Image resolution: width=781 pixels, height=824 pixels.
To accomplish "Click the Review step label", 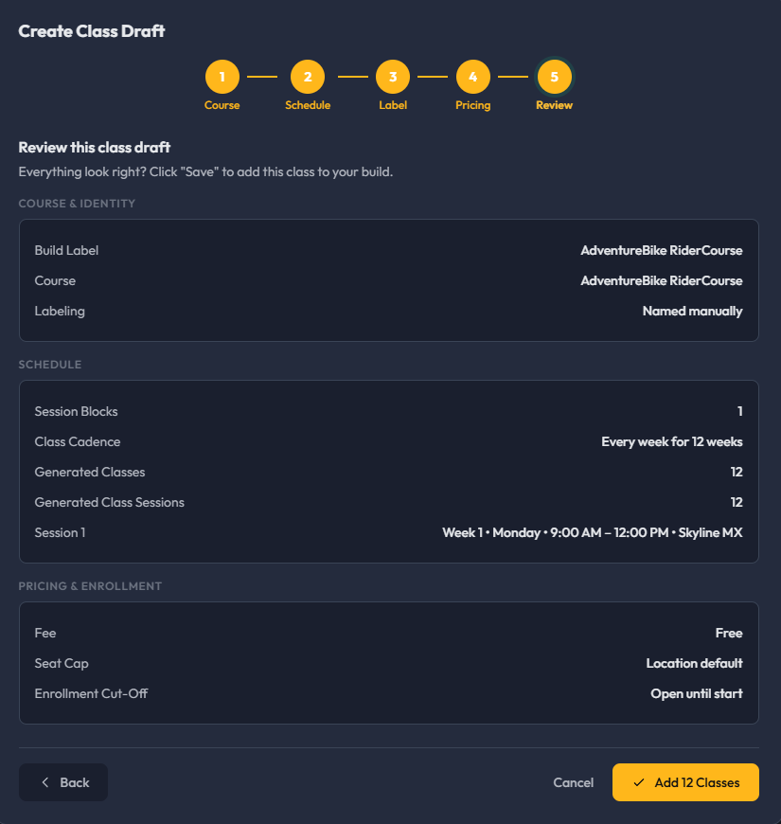I will (x=554, y=105).
